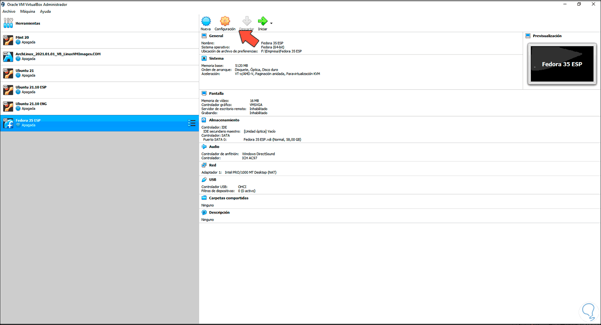Click the 5120 MB base memory value

click(242, 65)
